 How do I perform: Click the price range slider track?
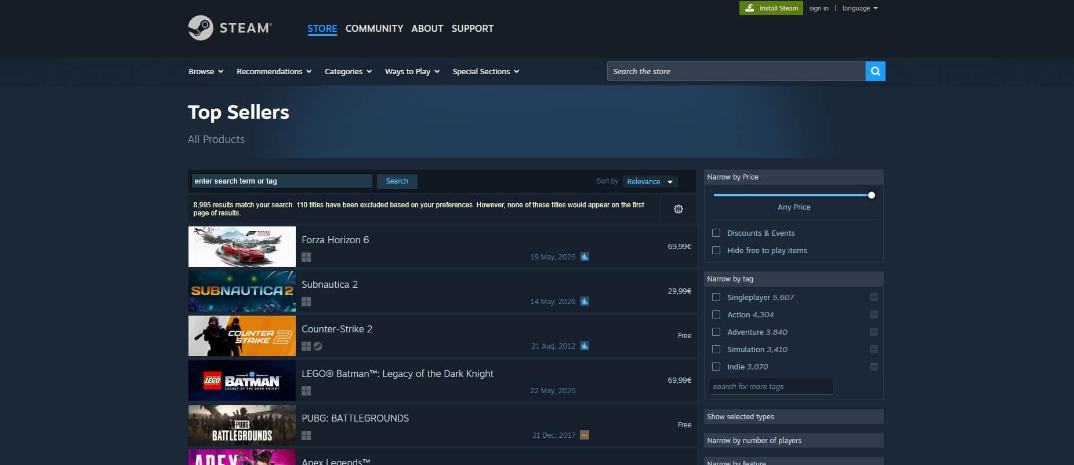[792, 195]
